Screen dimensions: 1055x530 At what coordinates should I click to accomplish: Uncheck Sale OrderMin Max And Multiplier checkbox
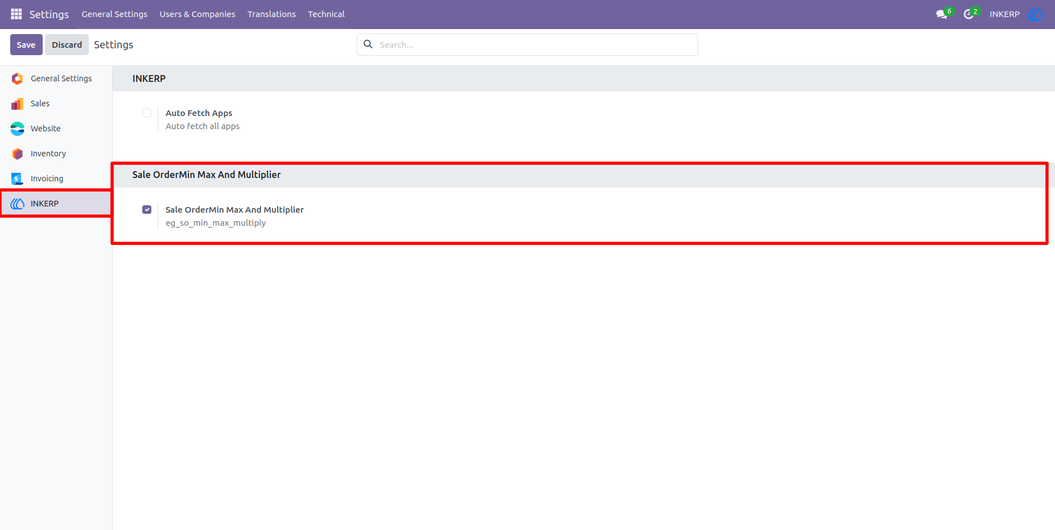(x=147, y=209)
